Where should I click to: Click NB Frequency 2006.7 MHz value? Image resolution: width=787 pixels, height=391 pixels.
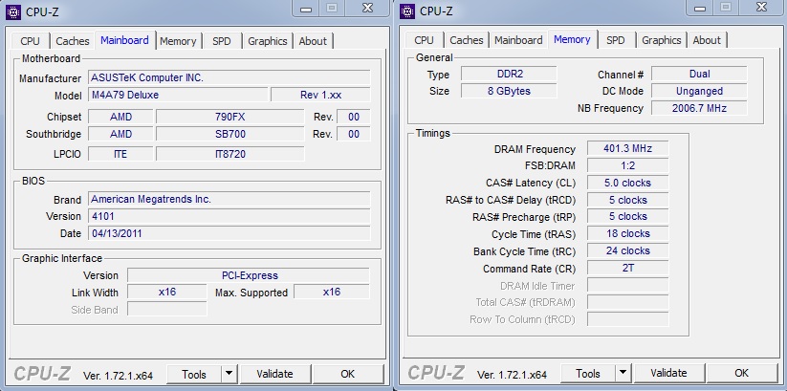[x=699, y=108]
